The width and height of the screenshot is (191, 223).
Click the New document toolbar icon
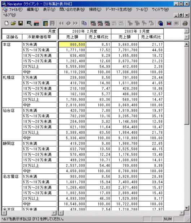click(x=6, y=23)
